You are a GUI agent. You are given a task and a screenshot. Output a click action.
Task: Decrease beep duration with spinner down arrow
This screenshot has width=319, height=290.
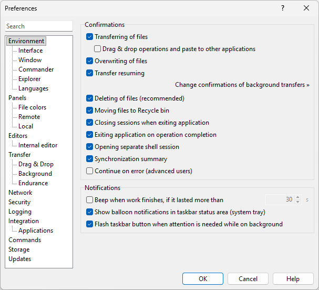[x=298, y=202]
